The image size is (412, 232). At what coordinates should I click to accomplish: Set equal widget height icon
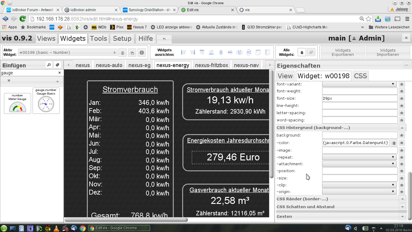click(x=268, y=52)
